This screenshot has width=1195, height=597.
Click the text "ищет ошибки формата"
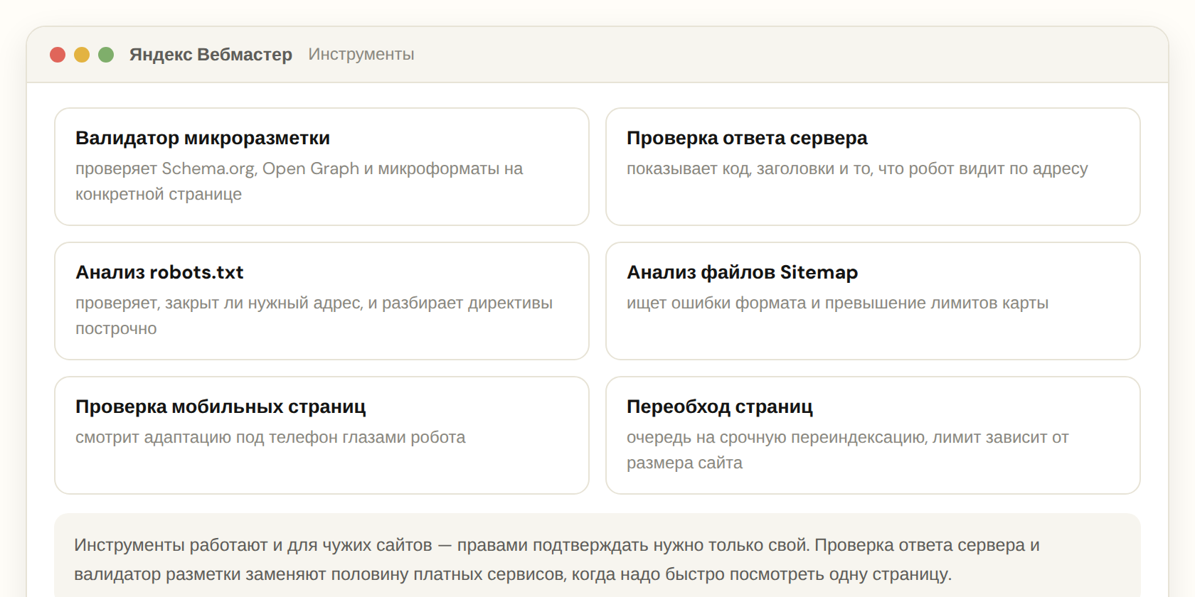[716, 303]
